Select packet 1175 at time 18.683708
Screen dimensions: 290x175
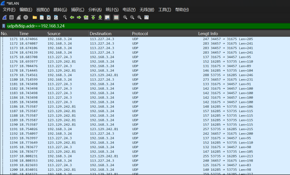[145, 57]
